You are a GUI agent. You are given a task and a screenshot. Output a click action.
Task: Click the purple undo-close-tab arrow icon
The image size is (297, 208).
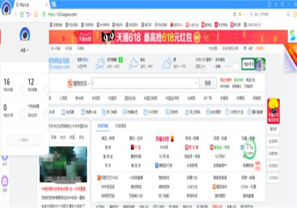click(x=28, y=15)
